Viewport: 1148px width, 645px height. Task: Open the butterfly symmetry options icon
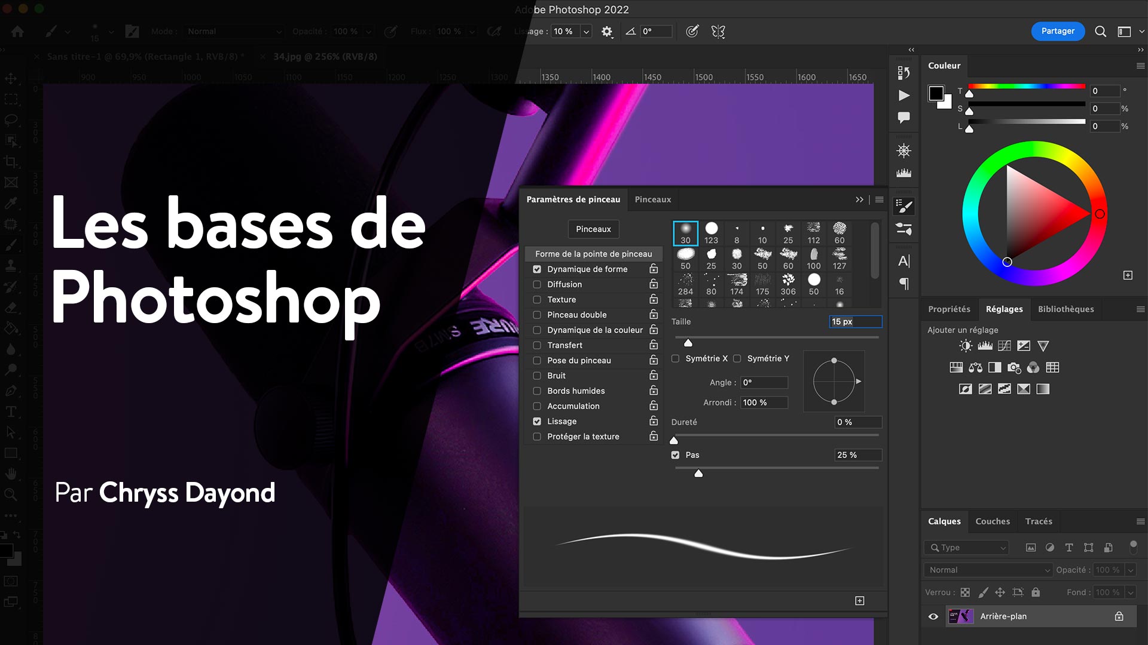(718, 32)
